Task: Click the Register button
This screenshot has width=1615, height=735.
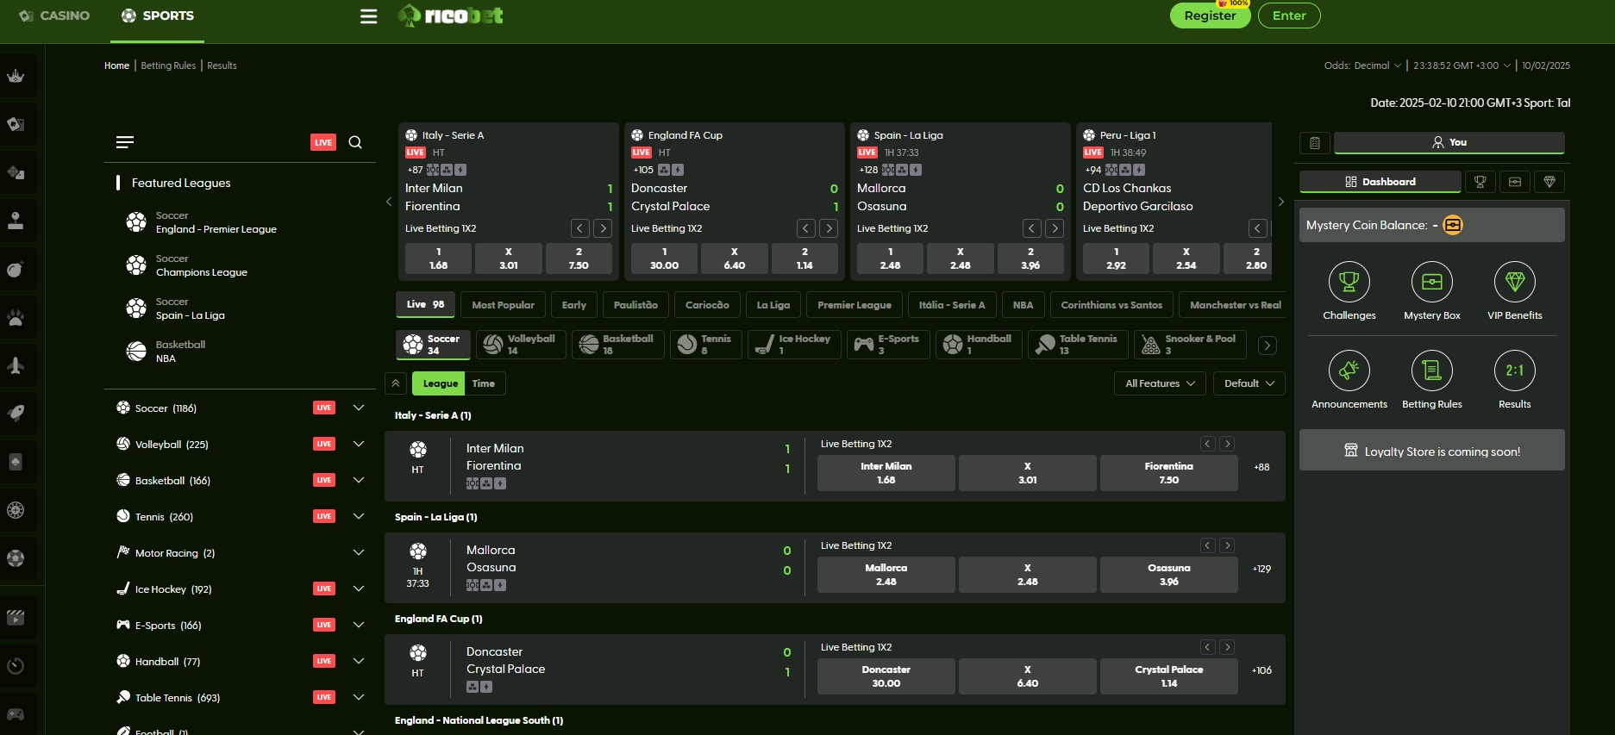Action: pyautogui.click(x=1210, y=16)
